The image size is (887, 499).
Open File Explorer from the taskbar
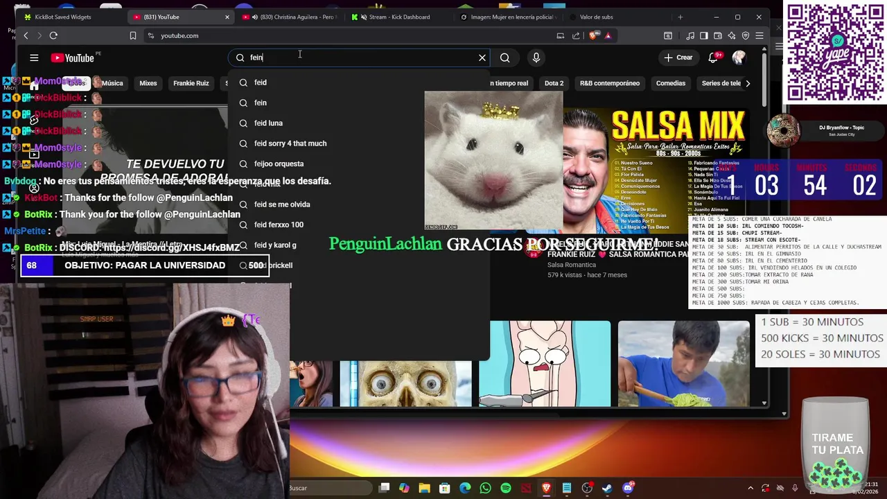[x=424, y=488]
